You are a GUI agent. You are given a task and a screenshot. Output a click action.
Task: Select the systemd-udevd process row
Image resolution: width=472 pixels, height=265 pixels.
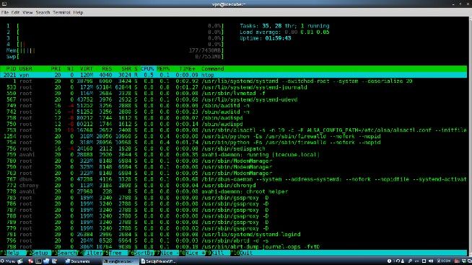pyautogui.click(x=234, y=99)
